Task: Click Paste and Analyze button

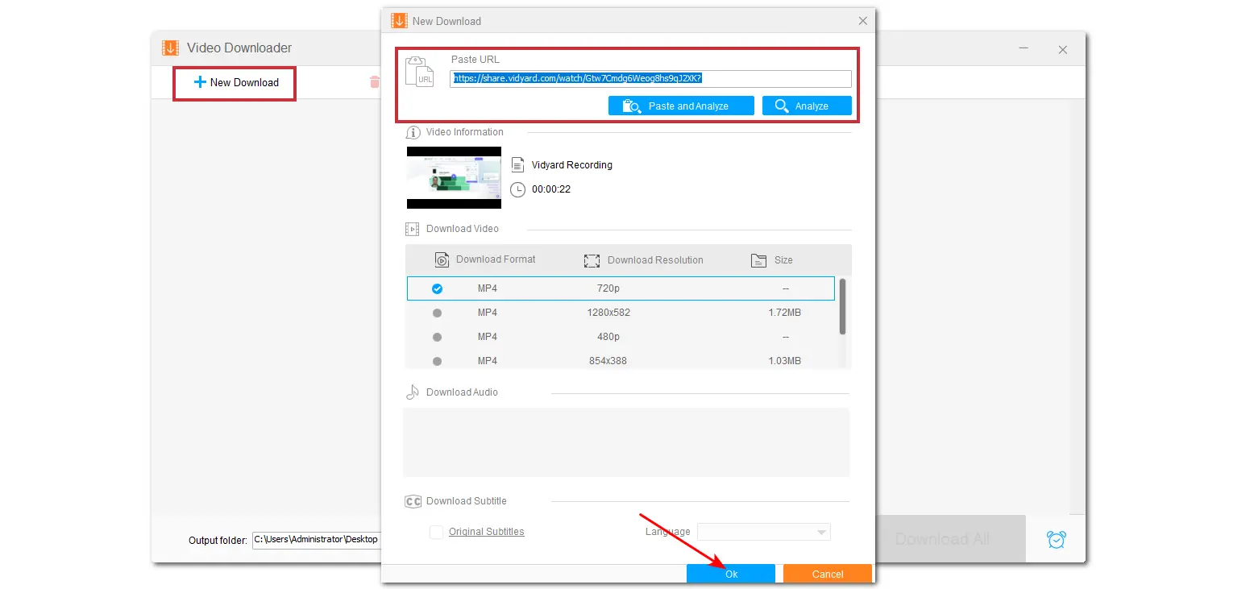Action: pos(681,106)
